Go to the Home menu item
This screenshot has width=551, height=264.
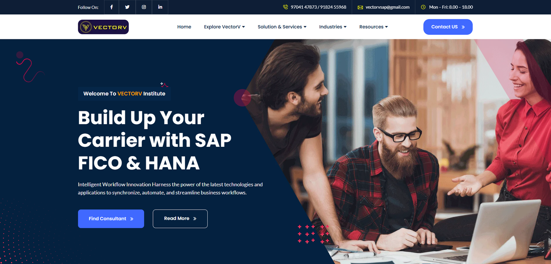[184, 27]
